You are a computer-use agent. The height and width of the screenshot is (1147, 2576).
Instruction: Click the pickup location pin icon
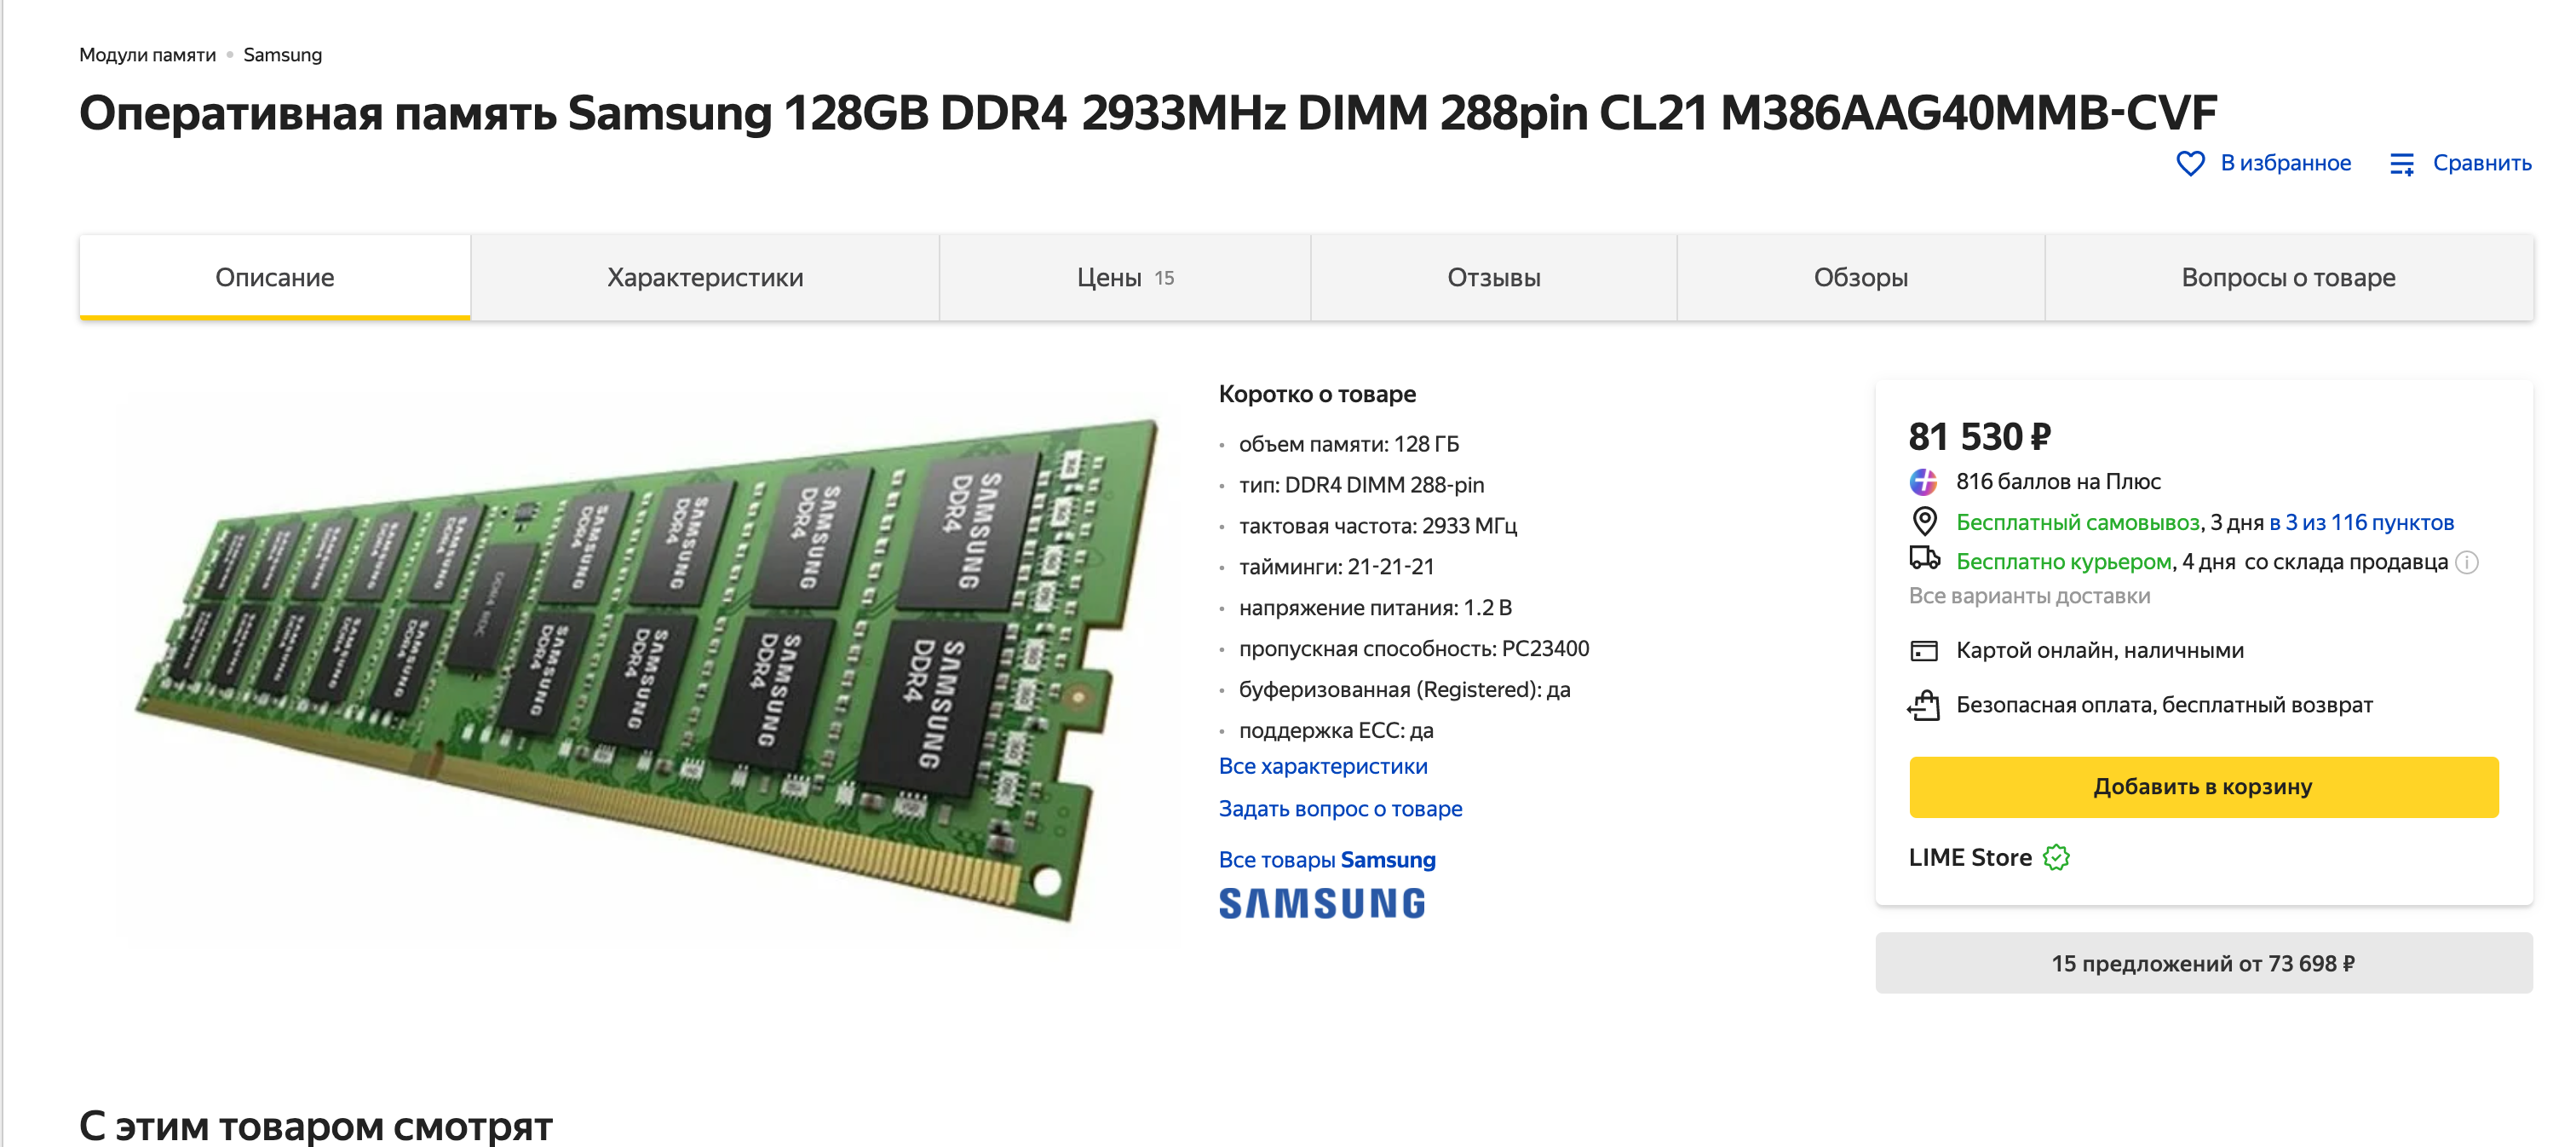click(x=1923, y=522)
